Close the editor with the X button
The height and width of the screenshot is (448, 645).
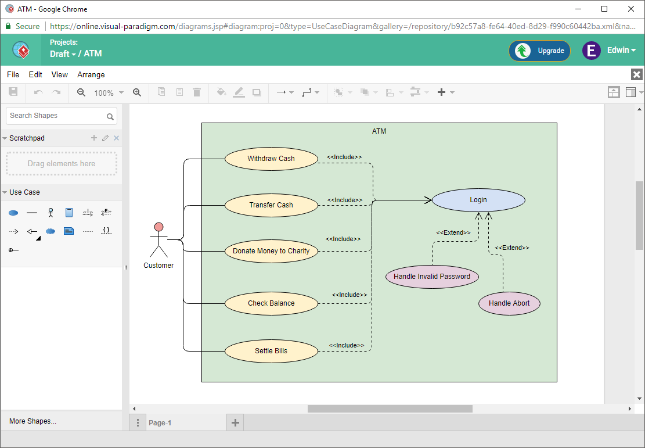(637, 74)
